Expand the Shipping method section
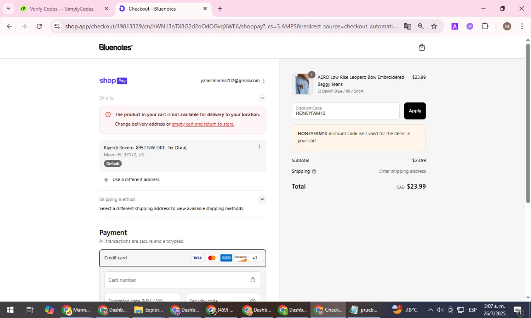 click(262, 199)
